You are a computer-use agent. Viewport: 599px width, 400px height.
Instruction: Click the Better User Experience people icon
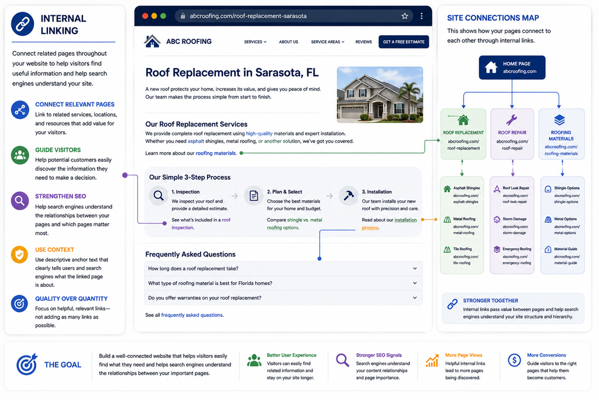click(254, 360)
